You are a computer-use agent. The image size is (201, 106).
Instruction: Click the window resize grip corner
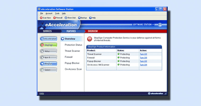click(166, 94)
